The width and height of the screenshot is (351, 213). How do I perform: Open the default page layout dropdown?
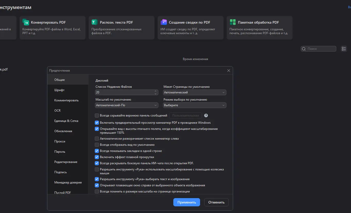pyautogui.click(x=195, y=92)
